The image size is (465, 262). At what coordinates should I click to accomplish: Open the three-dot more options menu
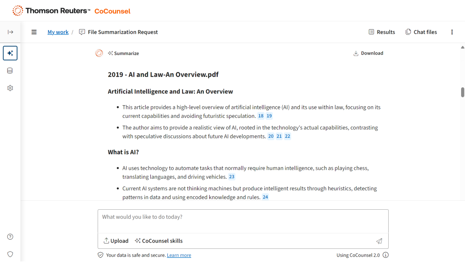452,32
